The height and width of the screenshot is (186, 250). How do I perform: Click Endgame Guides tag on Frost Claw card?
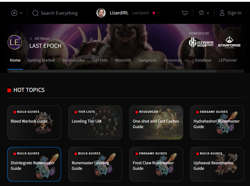pos(151,153)
